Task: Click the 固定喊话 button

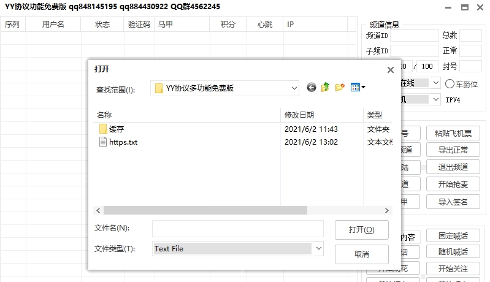Action: [x=453, y=236]
